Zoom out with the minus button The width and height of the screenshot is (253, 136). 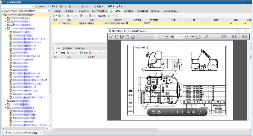coord(167,37)
